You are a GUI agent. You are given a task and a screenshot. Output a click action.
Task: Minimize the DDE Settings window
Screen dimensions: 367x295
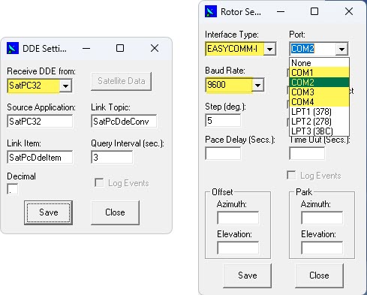(86, 48)
